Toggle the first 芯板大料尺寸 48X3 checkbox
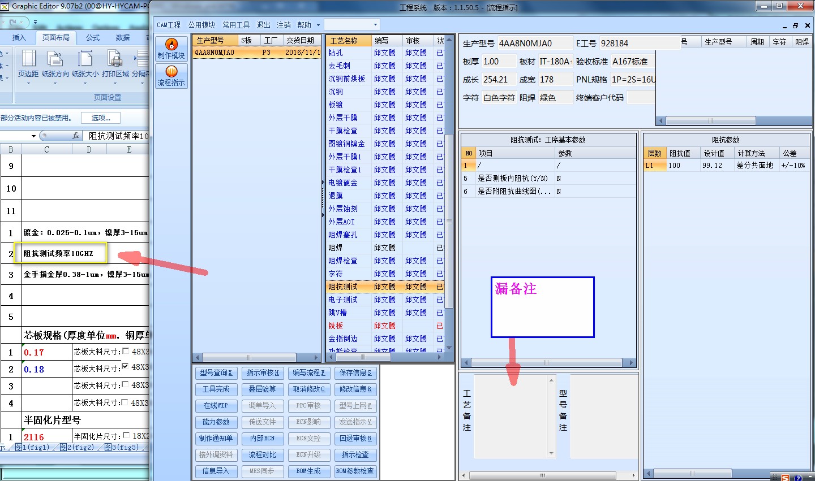This screenshot has width=815, height=481. tap(126, 351)
